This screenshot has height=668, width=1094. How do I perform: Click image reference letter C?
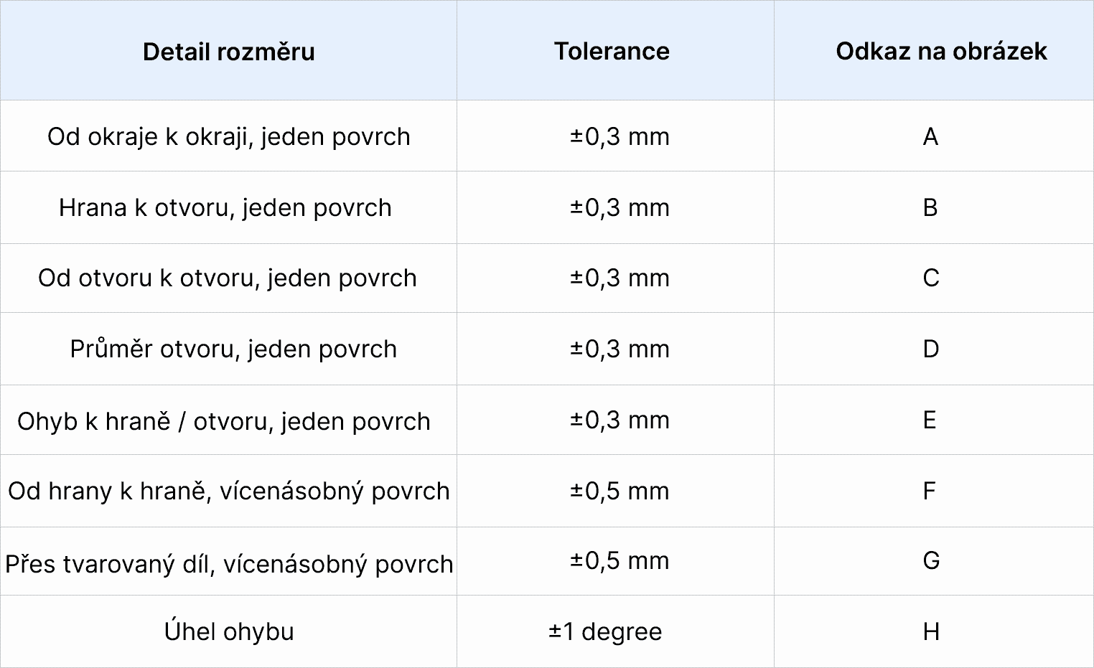pyautogui.click(x=931, y=278)
